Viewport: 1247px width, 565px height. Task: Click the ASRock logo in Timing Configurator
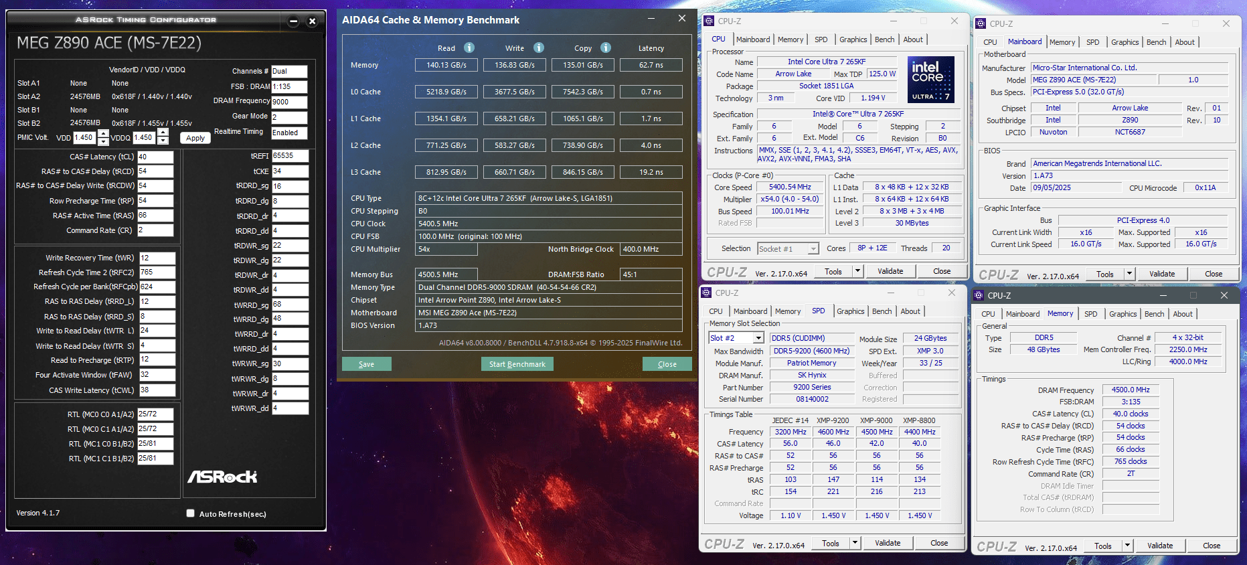tap(222, 477)
